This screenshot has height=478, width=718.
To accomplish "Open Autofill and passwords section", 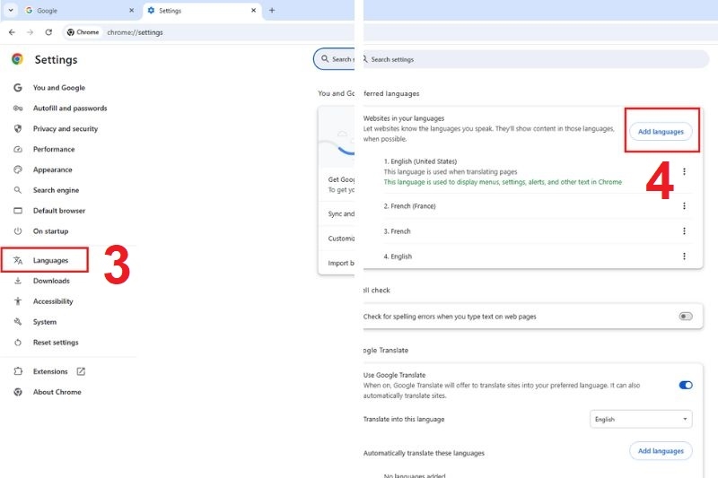I will click(x=70, y=108).
